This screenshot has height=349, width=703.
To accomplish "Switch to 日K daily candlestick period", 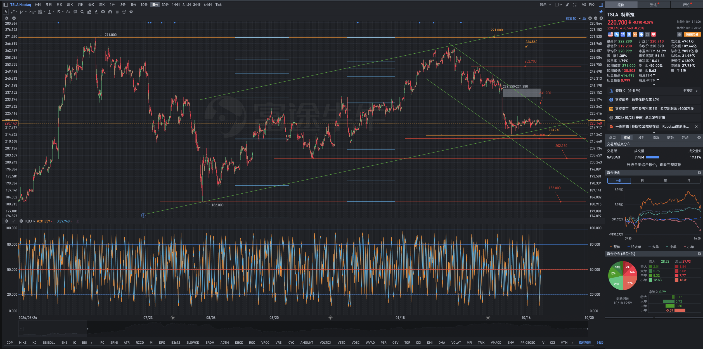I will click(x=59, y=5).
